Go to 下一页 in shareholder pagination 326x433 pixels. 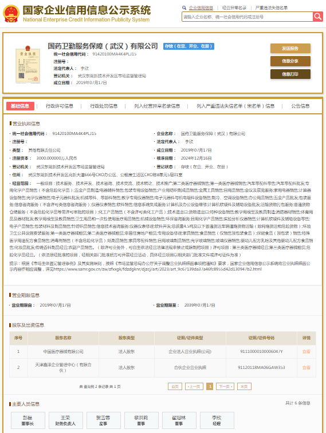click(x=225, y=386)
